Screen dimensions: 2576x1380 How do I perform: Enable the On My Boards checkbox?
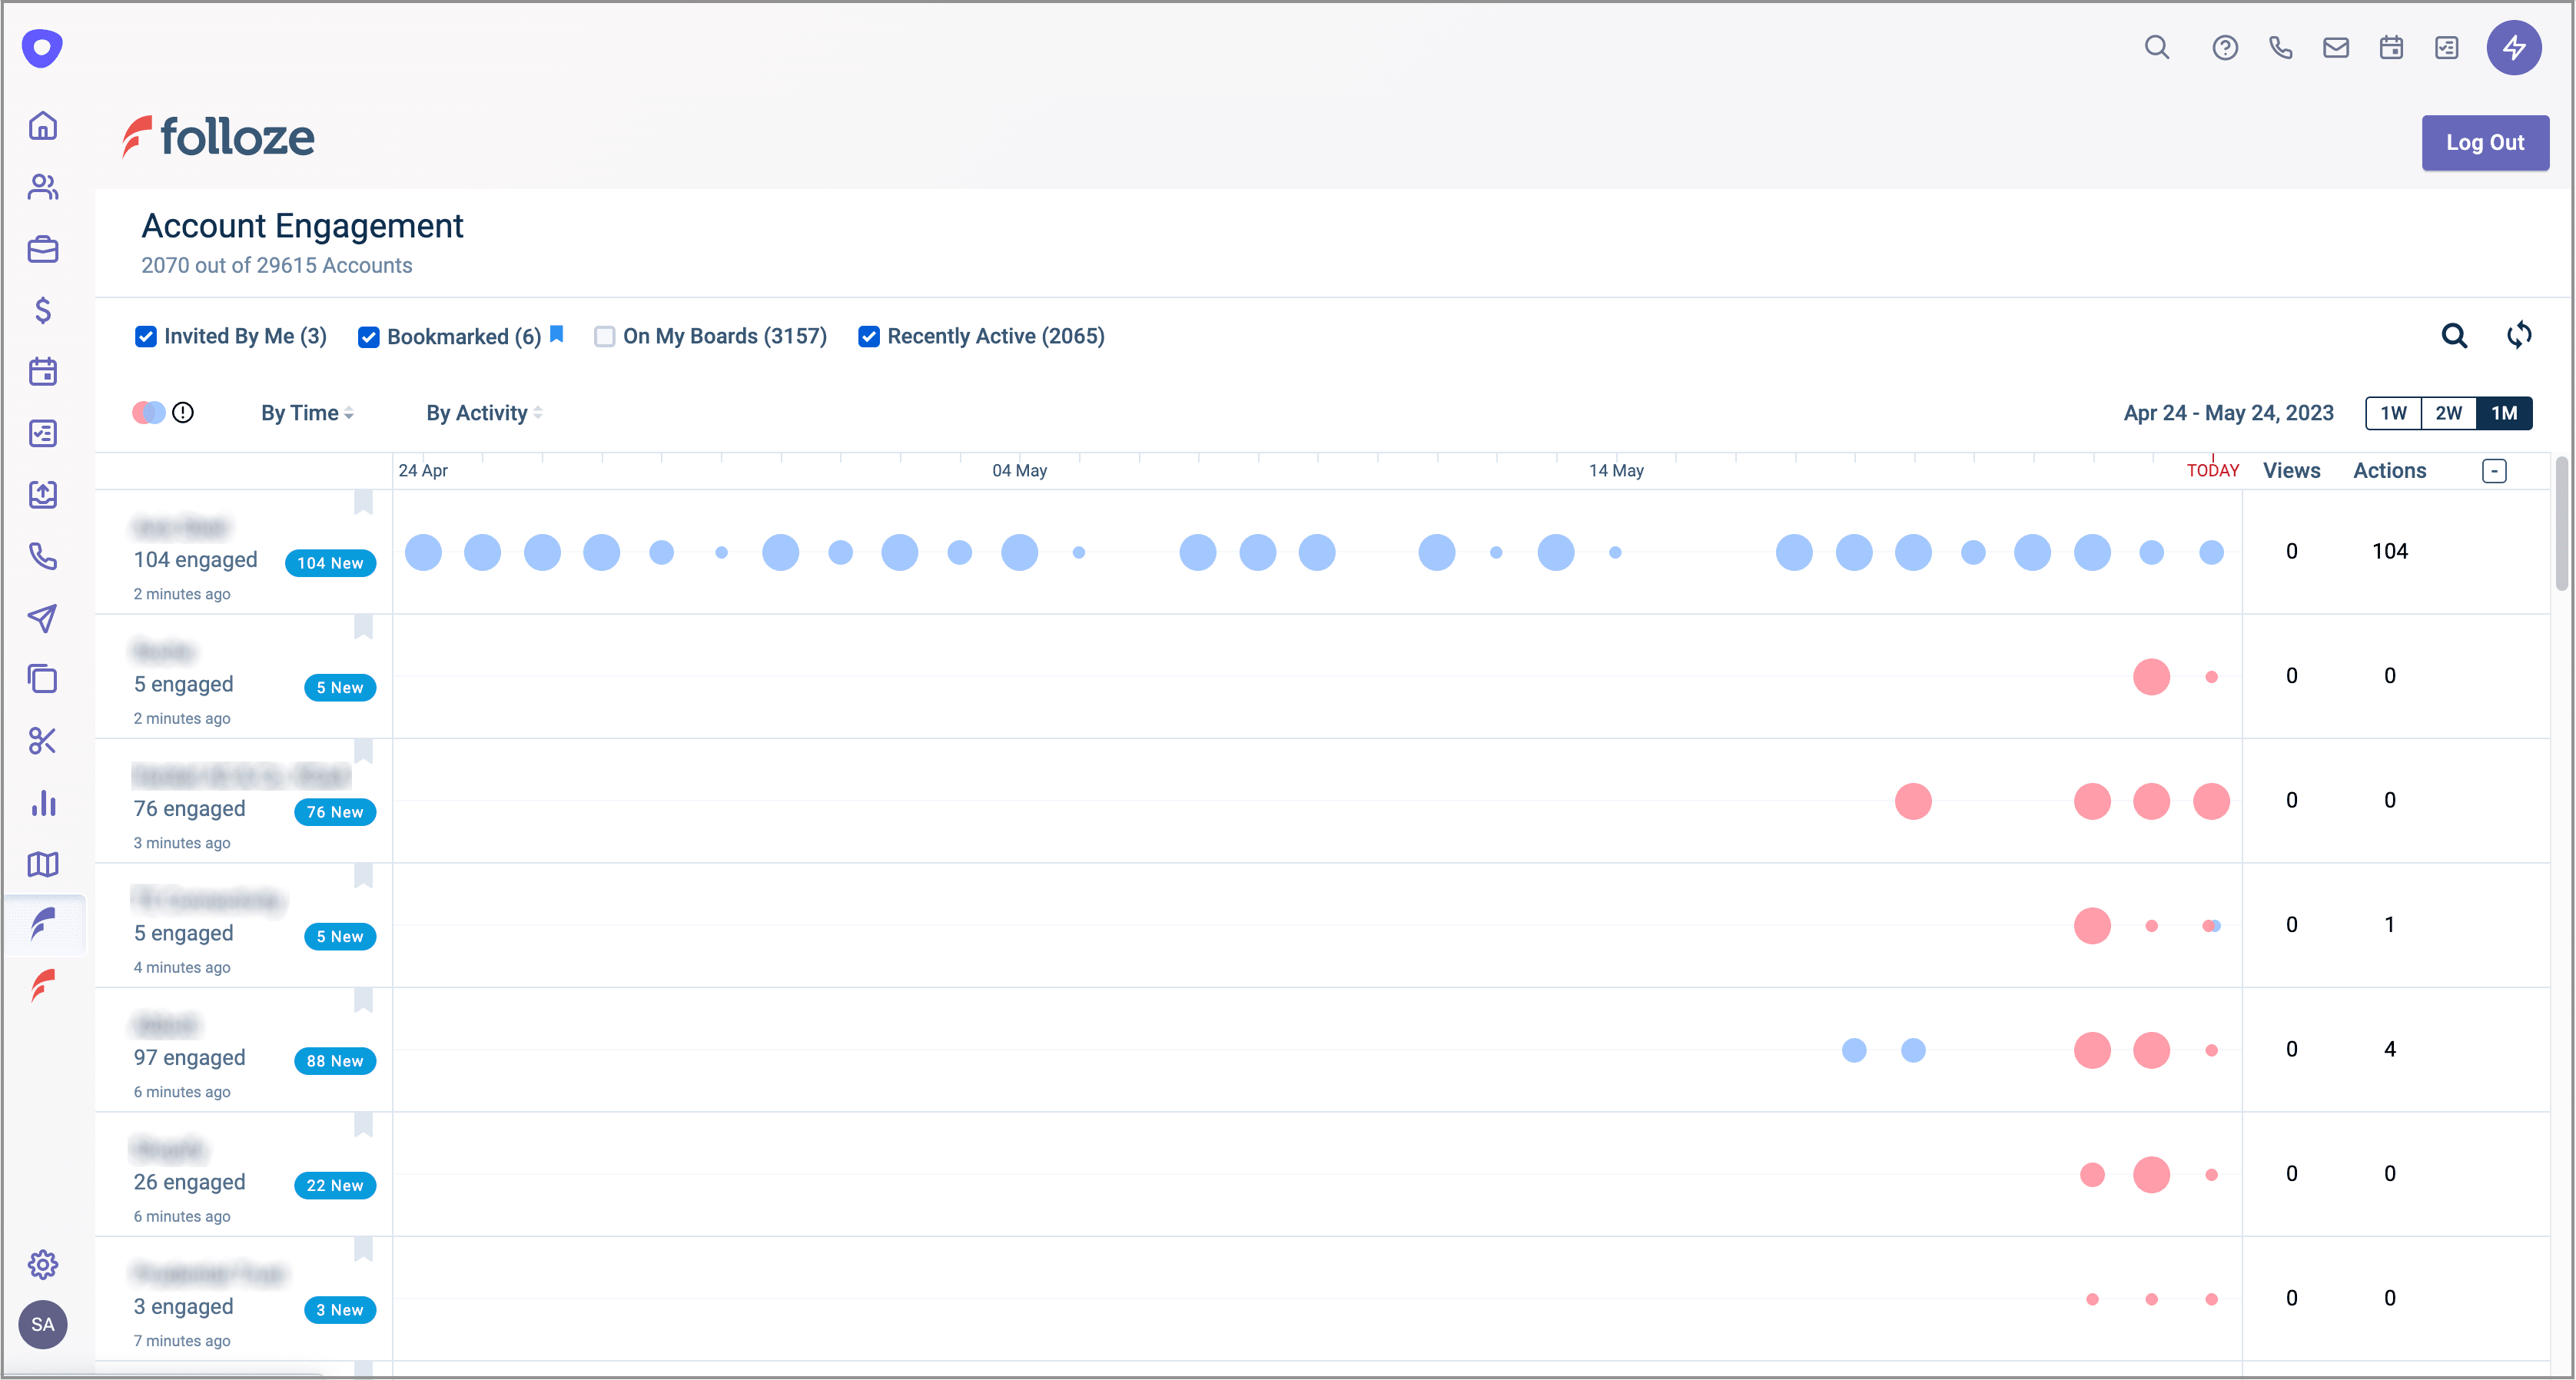tap(604, 336)
